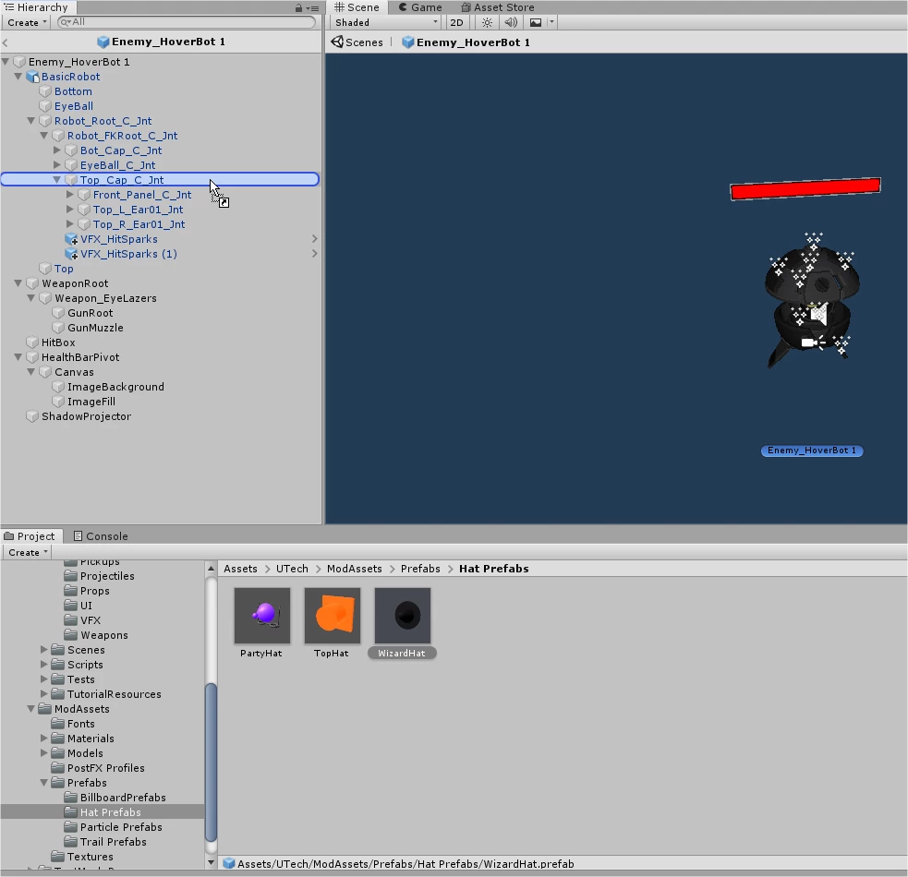The image size is (908, 877).
Task: Toggle scene lighting sun icon
Action: point(487,22)
